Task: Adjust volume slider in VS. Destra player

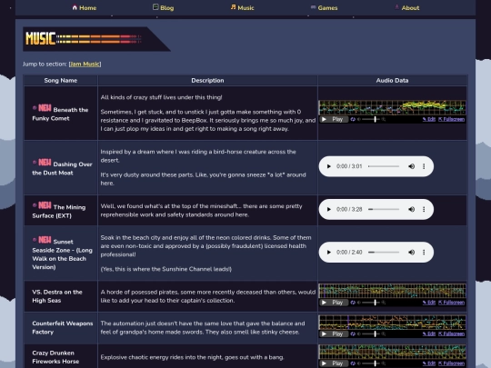Action: click(371, 303)
